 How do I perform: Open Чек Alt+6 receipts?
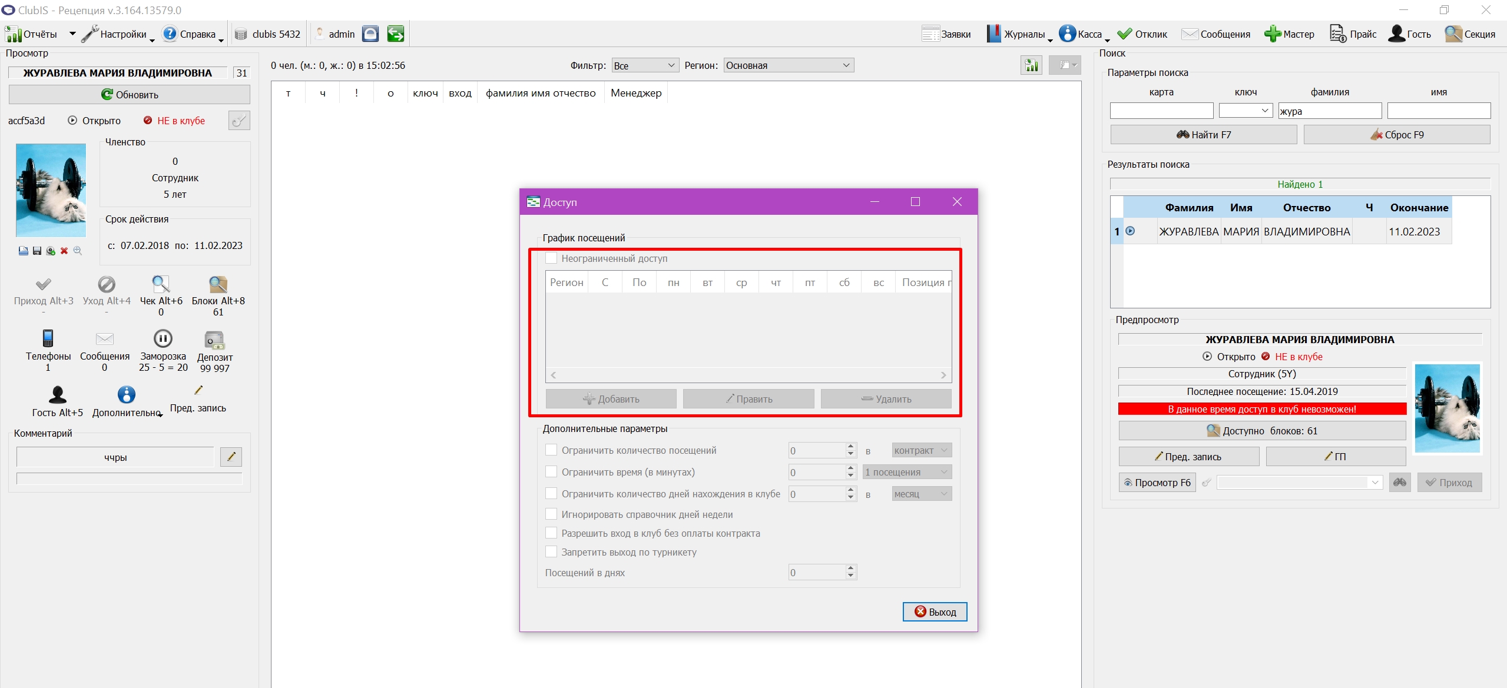point(161,296)
